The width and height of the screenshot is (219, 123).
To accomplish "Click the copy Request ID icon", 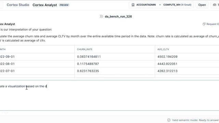I will pos(204,24).
